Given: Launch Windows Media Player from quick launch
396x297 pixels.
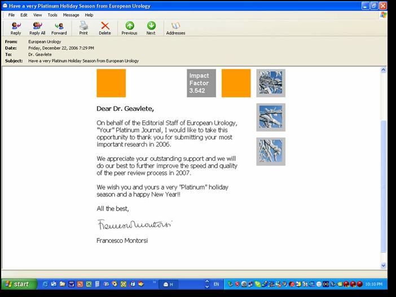Looking at the screenshot, I should [115, 284].
